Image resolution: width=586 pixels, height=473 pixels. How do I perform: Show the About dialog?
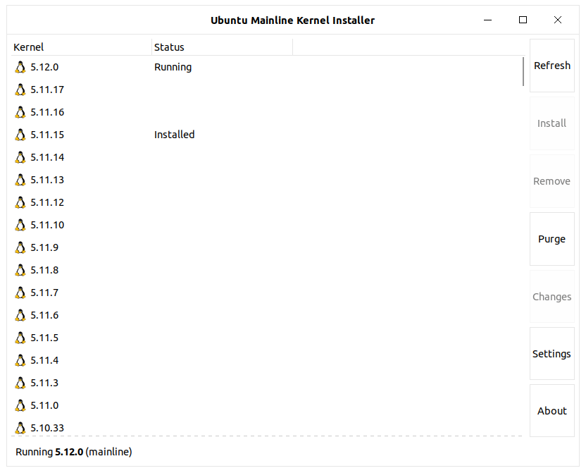552,410
